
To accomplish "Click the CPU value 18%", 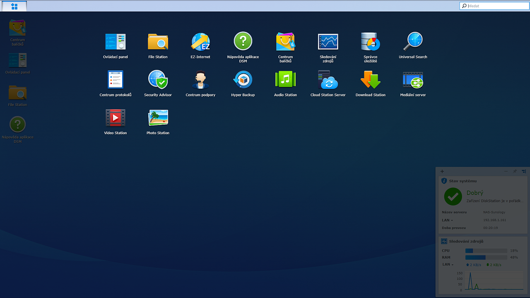I will pos(514,251).
